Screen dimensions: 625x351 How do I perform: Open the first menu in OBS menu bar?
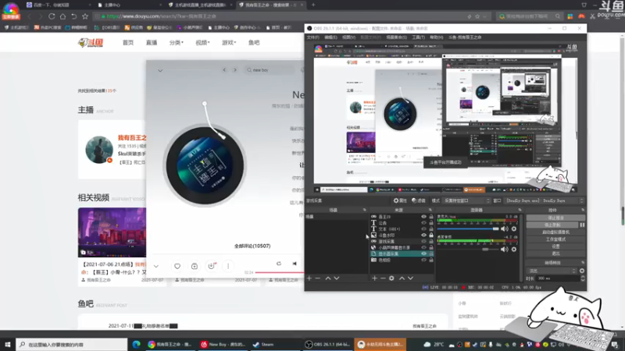(x=313, y=37)
